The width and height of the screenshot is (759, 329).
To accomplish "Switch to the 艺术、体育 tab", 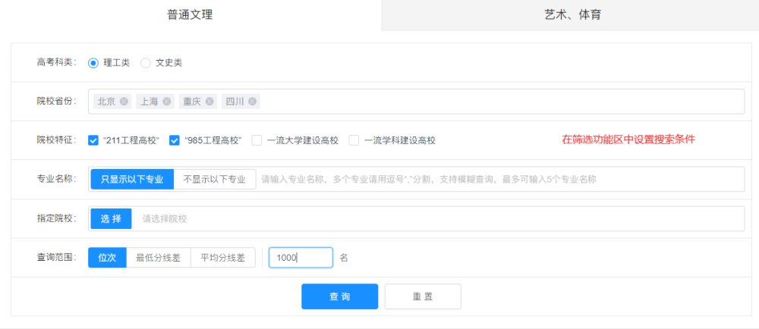I will click(570, 15).
